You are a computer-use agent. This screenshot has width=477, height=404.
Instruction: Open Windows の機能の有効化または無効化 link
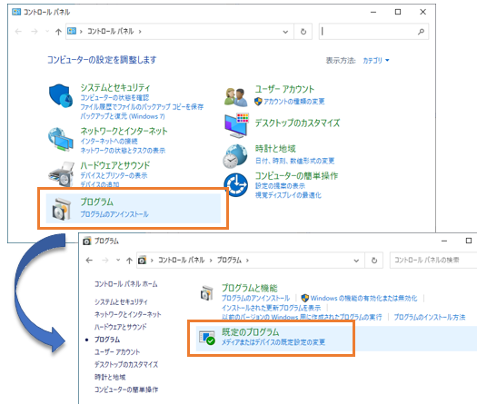coord(363,298)
